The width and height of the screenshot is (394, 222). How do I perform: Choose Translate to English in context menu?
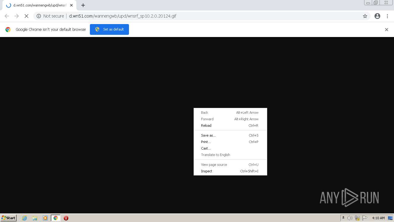(x=230, y=155)
